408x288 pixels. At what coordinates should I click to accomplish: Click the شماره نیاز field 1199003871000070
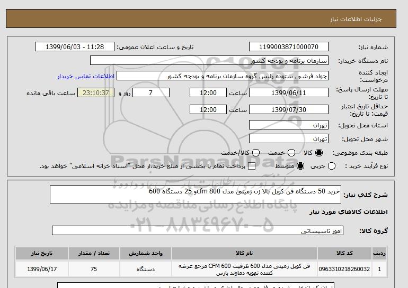[x=289, y=47]
